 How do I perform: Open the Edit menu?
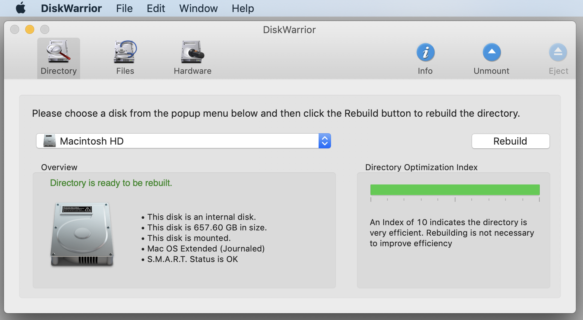click(x=156, y=8)
